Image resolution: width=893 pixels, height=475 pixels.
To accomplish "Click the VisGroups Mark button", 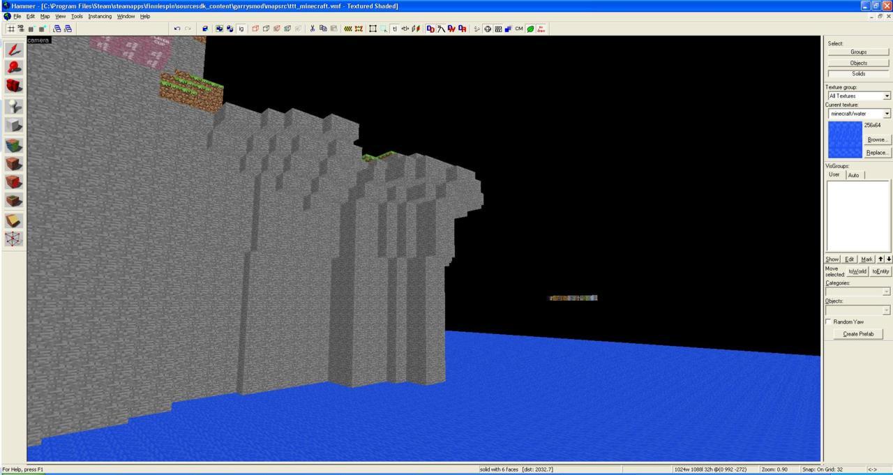I will click(866, 259).
